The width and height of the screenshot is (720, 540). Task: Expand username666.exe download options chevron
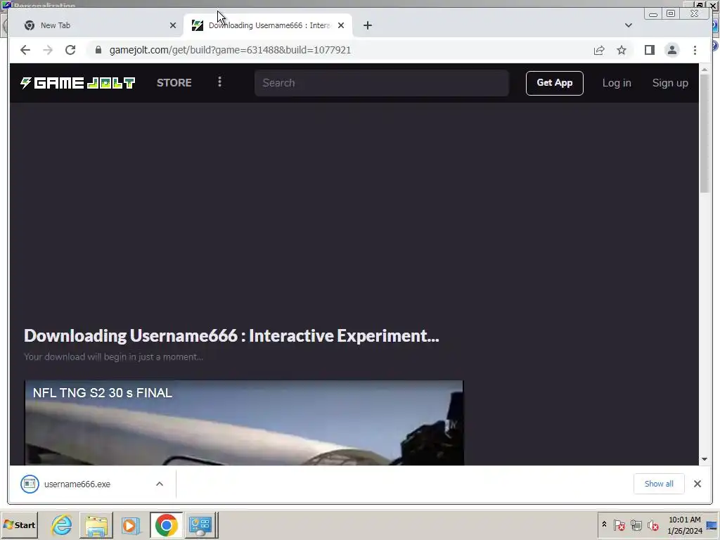(x=160, y=484)
